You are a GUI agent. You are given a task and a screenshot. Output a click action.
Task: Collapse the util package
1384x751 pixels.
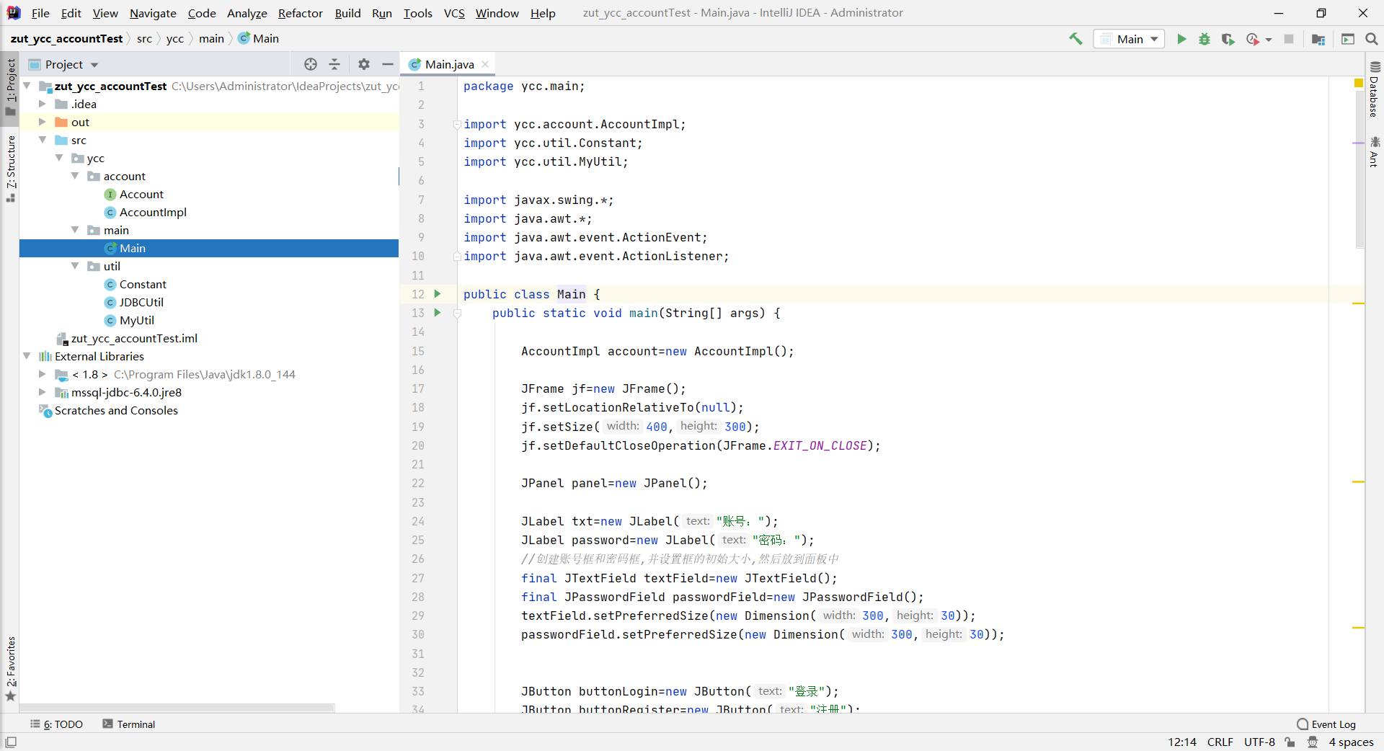(x=75, y=266)
